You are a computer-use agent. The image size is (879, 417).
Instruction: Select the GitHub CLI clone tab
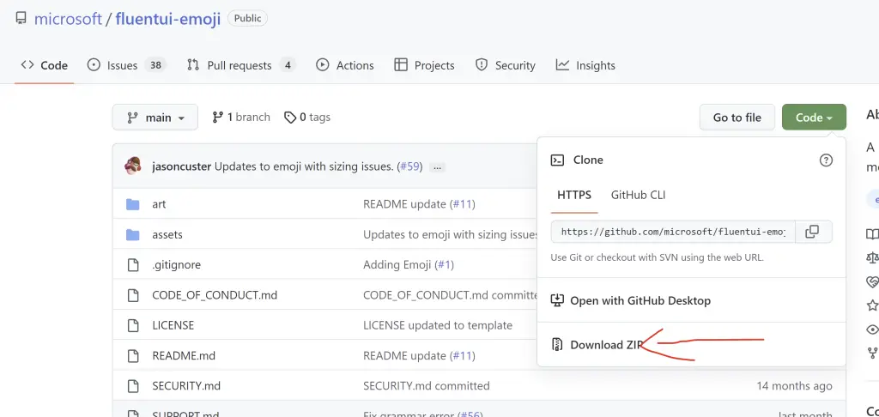(x=638, y=195)
